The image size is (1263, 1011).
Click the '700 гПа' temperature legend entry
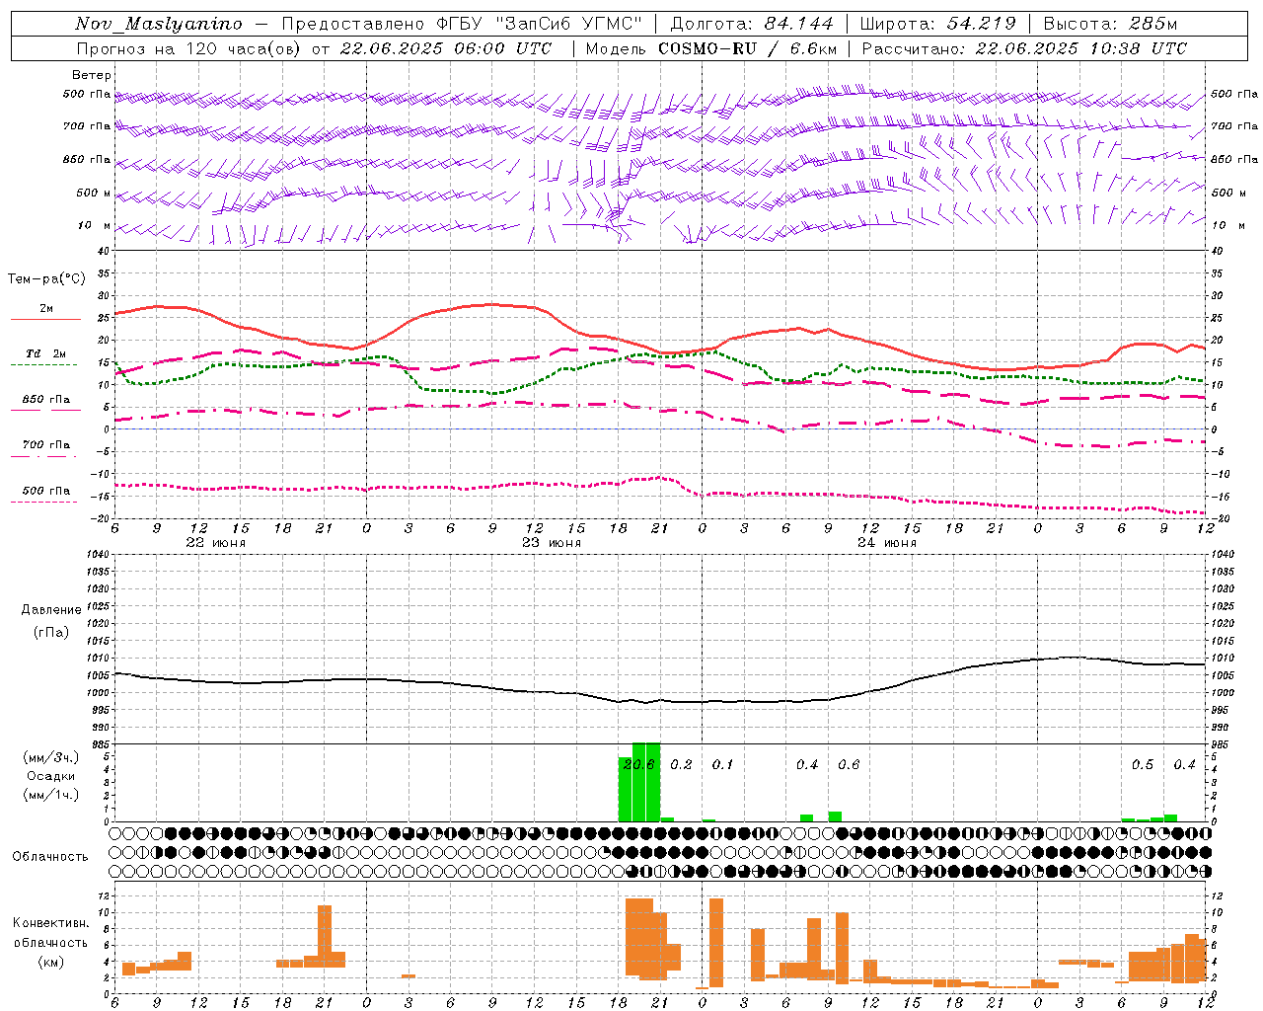point(46,444)
